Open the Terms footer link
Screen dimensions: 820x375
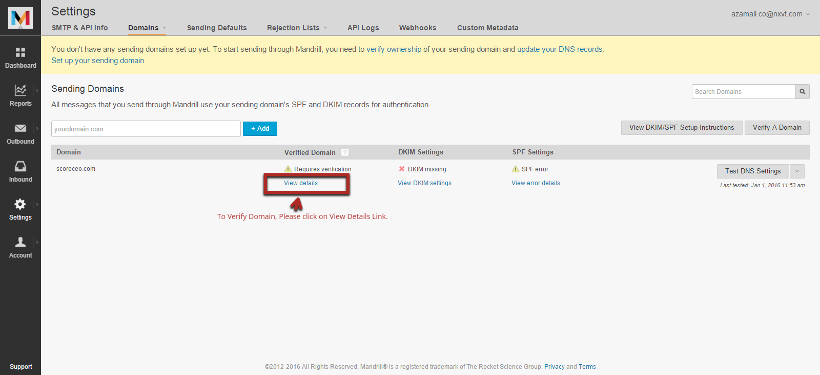tap(587, 367)
